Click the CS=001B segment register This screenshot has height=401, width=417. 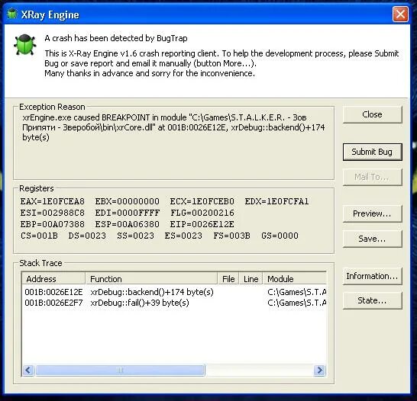click(39, 236)
